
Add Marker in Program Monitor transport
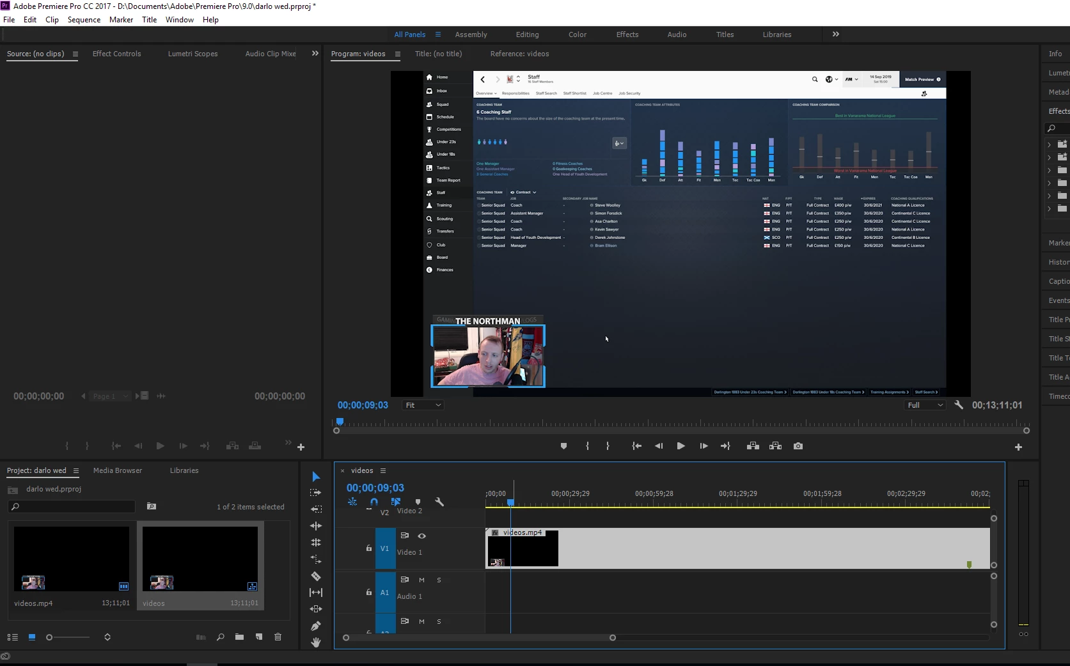pyautogui.click(x=563, y=446)
